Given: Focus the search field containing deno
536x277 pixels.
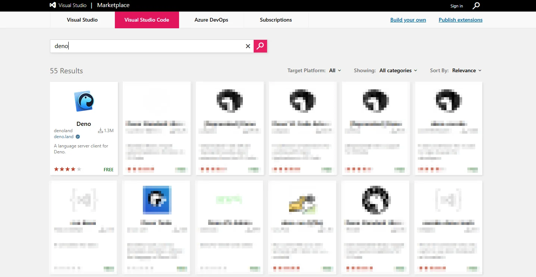Looking at the screenshot, I should [149, 46].
